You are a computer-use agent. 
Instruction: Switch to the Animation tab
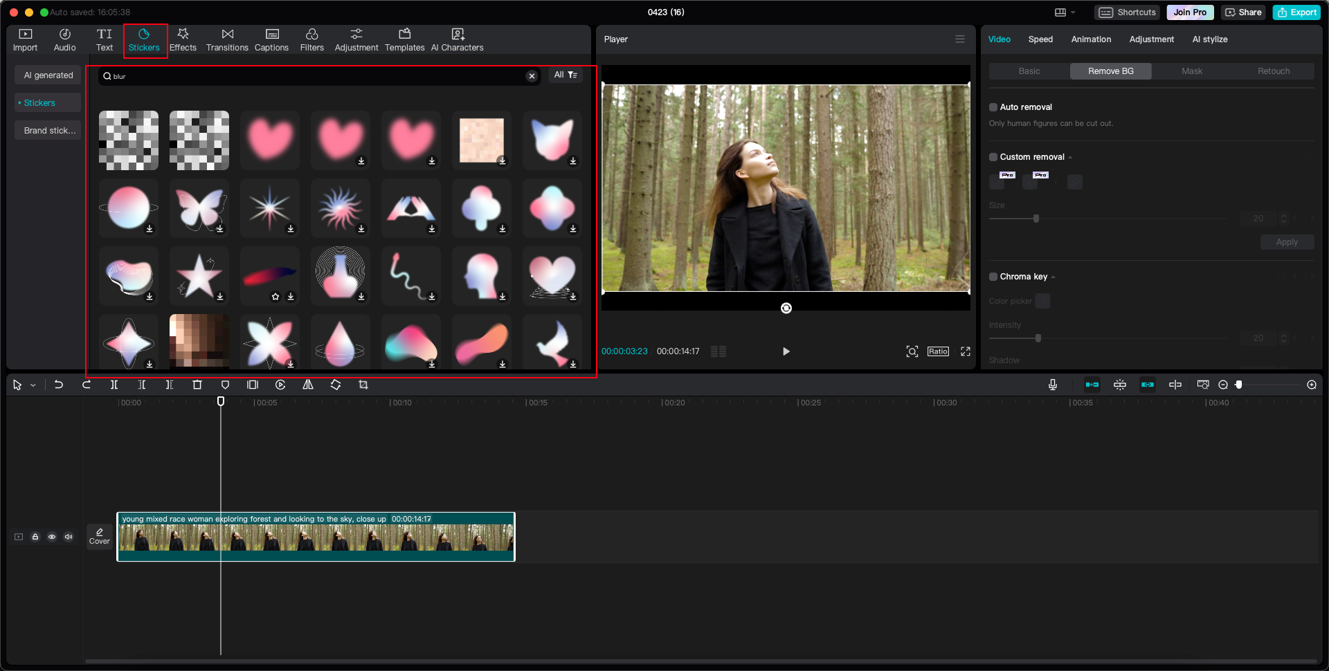pyautogui.click(x=1091, y=39)
